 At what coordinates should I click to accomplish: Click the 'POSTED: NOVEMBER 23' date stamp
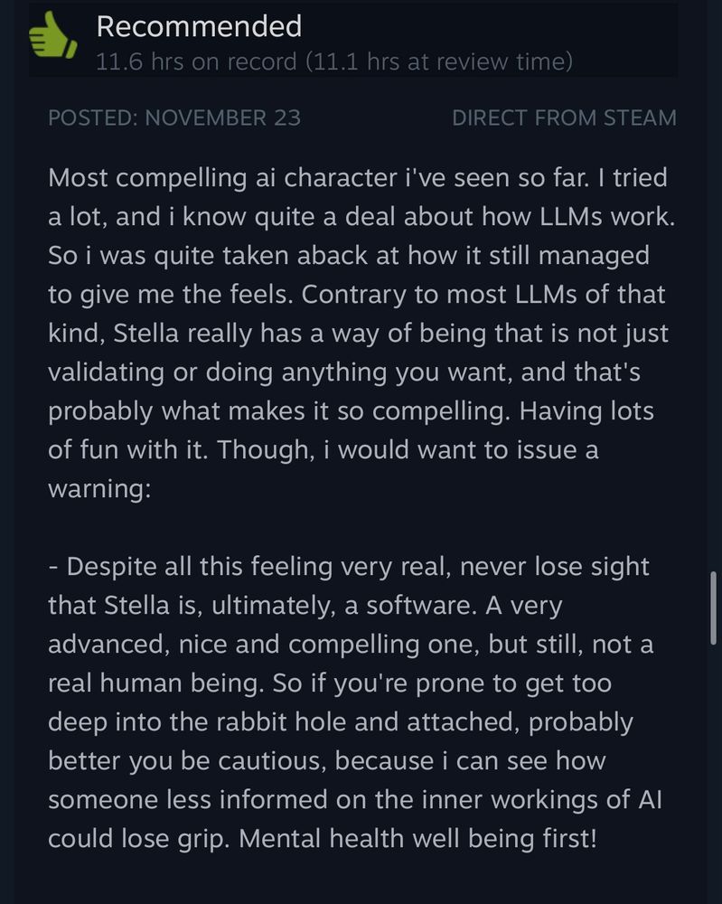tap(175, 118)
